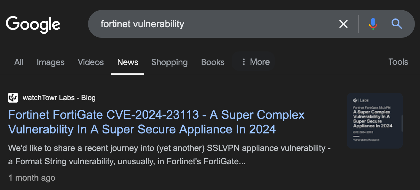Screen dimensions: 420x190
Task: Open the Tools search options
Action: point(398,62)
